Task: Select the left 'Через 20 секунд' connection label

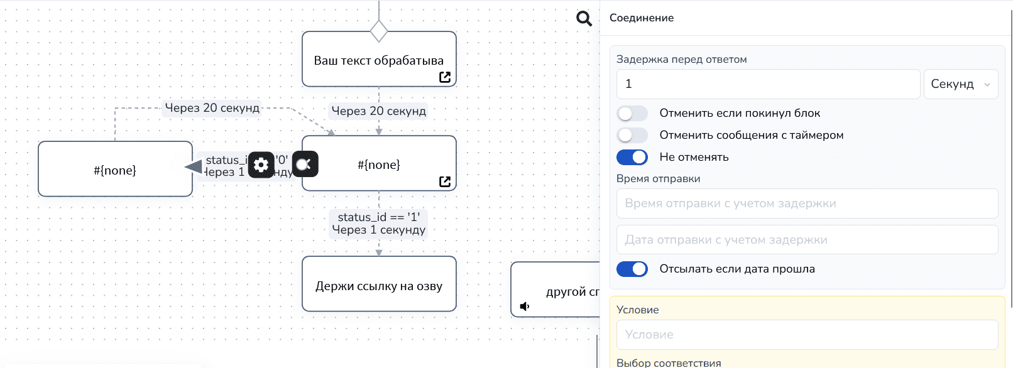Action: (x=212, y=108)
